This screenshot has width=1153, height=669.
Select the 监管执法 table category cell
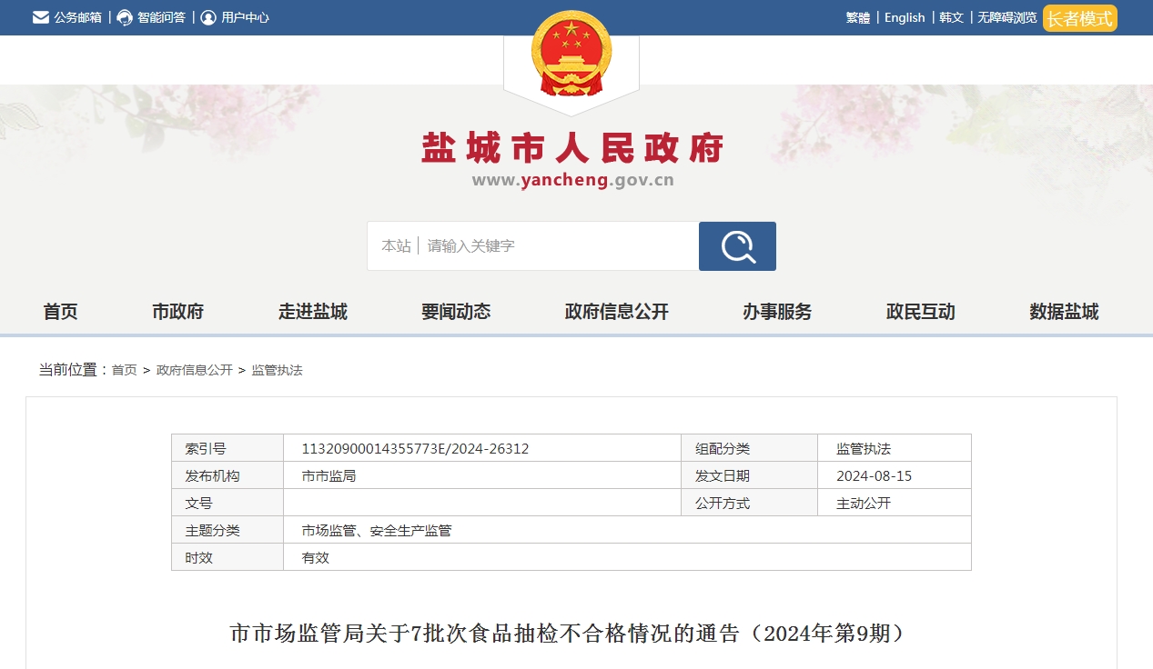pos(895,448)
